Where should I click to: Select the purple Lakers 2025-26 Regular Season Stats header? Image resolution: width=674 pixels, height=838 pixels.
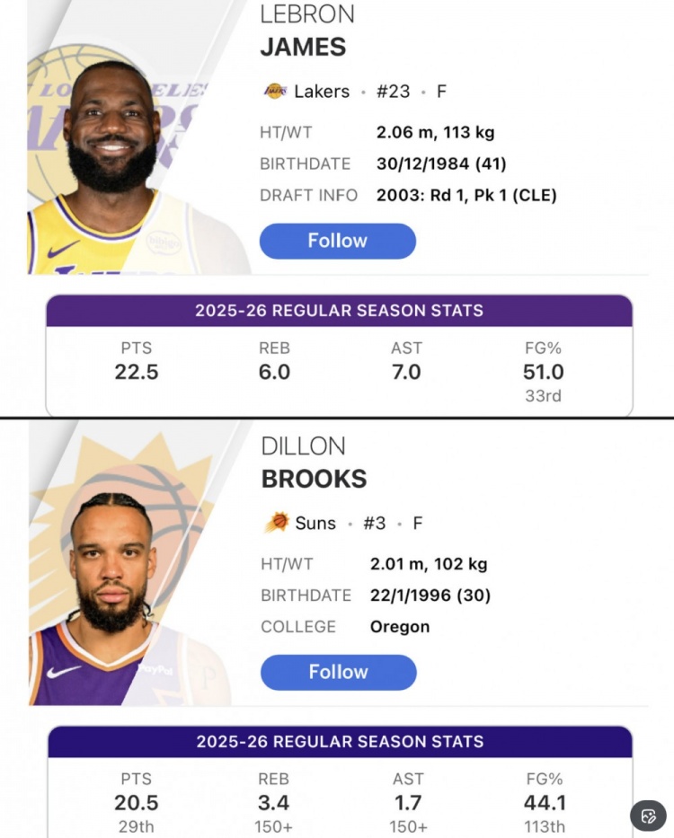[339, 311]
